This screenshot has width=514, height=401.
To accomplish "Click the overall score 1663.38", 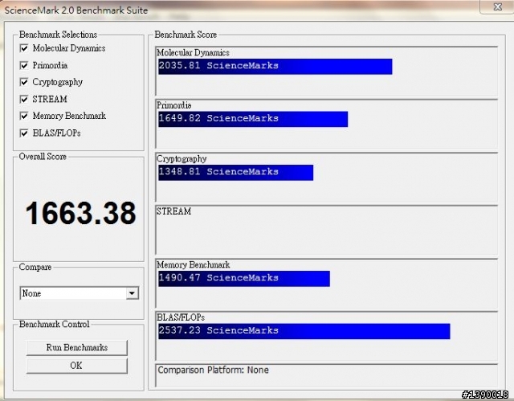I will click(80, 213).
